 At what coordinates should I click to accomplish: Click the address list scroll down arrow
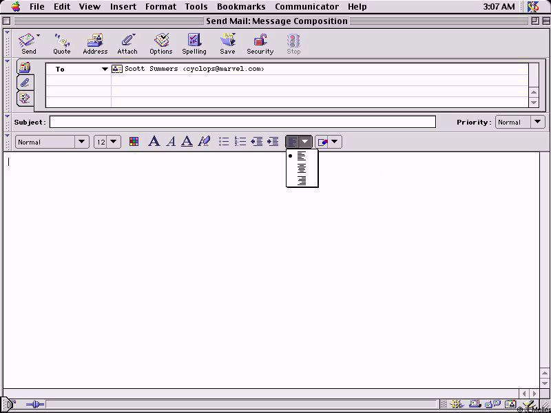[534, 103]
